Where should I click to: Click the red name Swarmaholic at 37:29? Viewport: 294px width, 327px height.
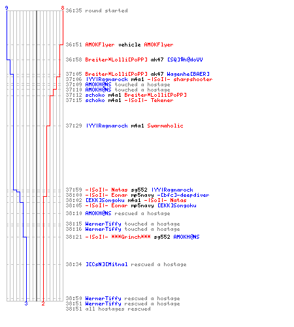point(165,126)
